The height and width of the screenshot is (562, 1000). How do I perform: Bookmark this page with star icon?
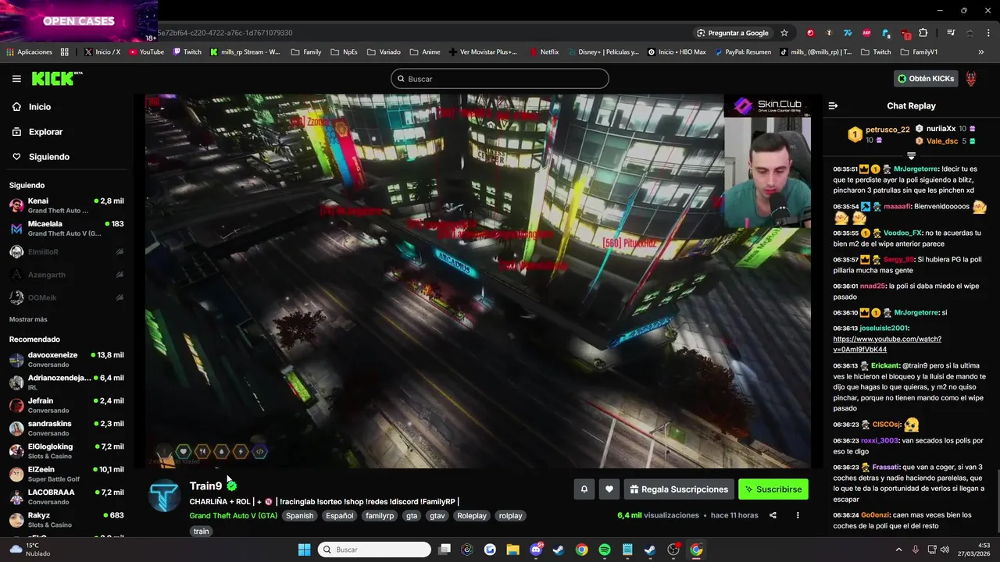coord(784,33)
